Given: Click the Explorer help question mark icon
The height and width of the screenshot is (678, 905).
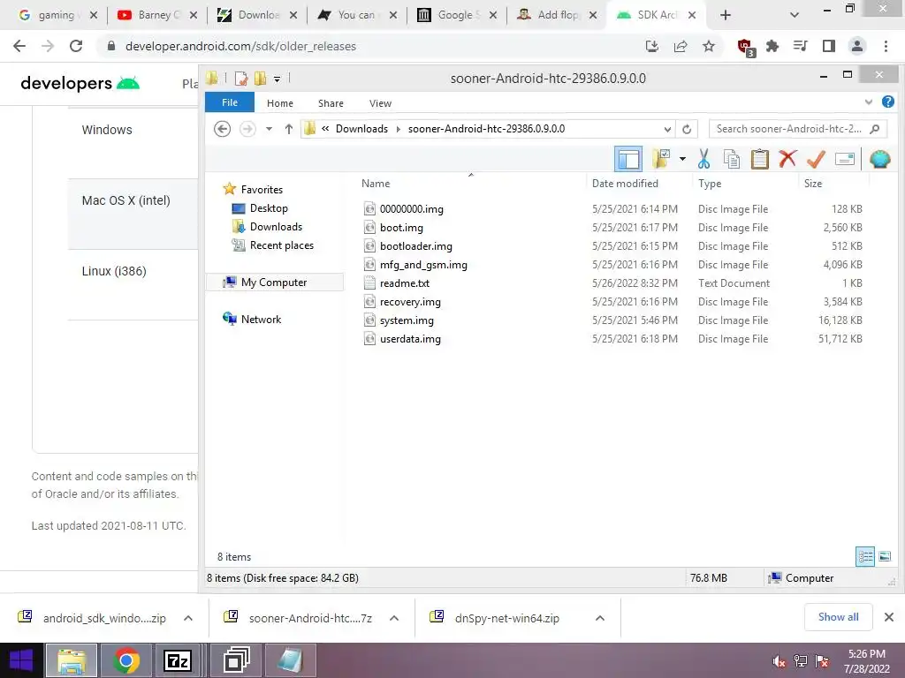Looking at the screenshot, I should pos(887,102).
